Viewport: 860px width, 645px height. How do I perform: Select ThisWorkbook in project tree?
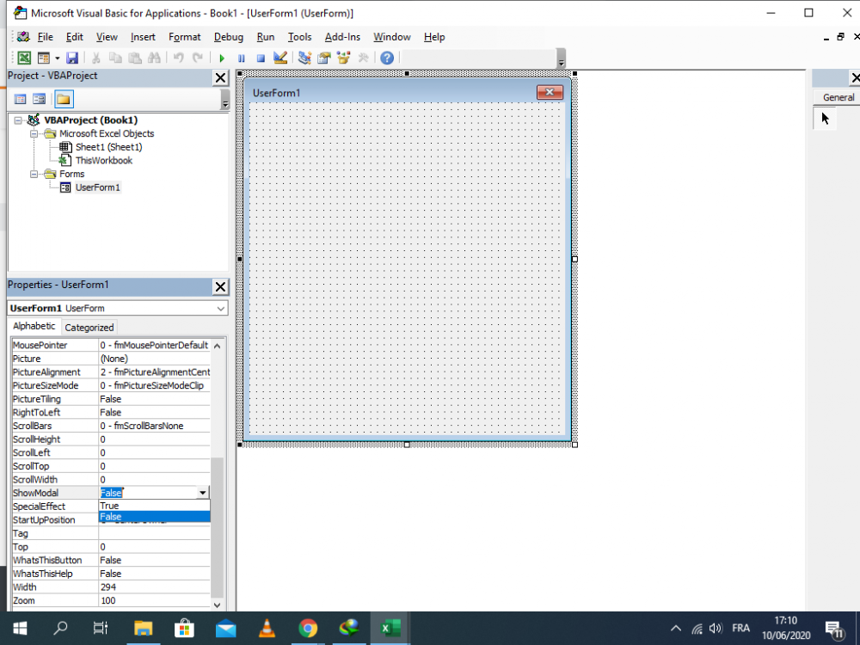(x=104, y=161)
